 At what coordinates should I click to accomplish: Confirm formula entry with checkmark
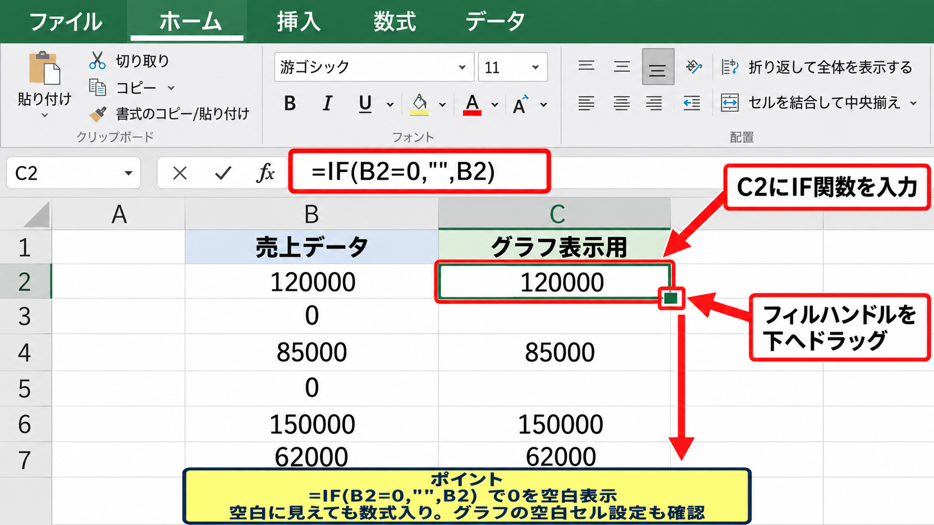click(x=223, y=173)
